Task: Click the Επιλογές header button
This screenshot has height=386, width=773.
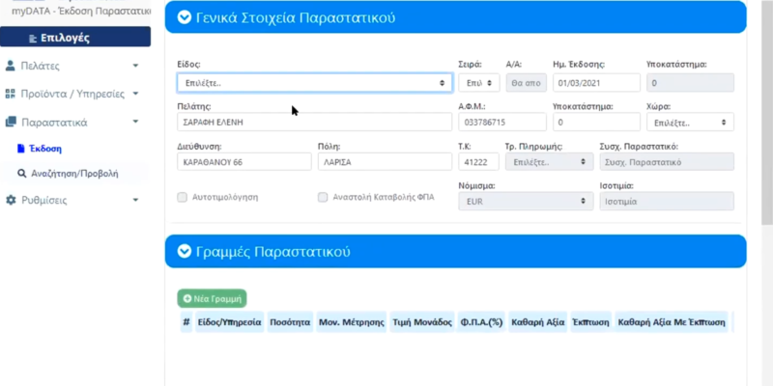Action: tap(75, 37)
